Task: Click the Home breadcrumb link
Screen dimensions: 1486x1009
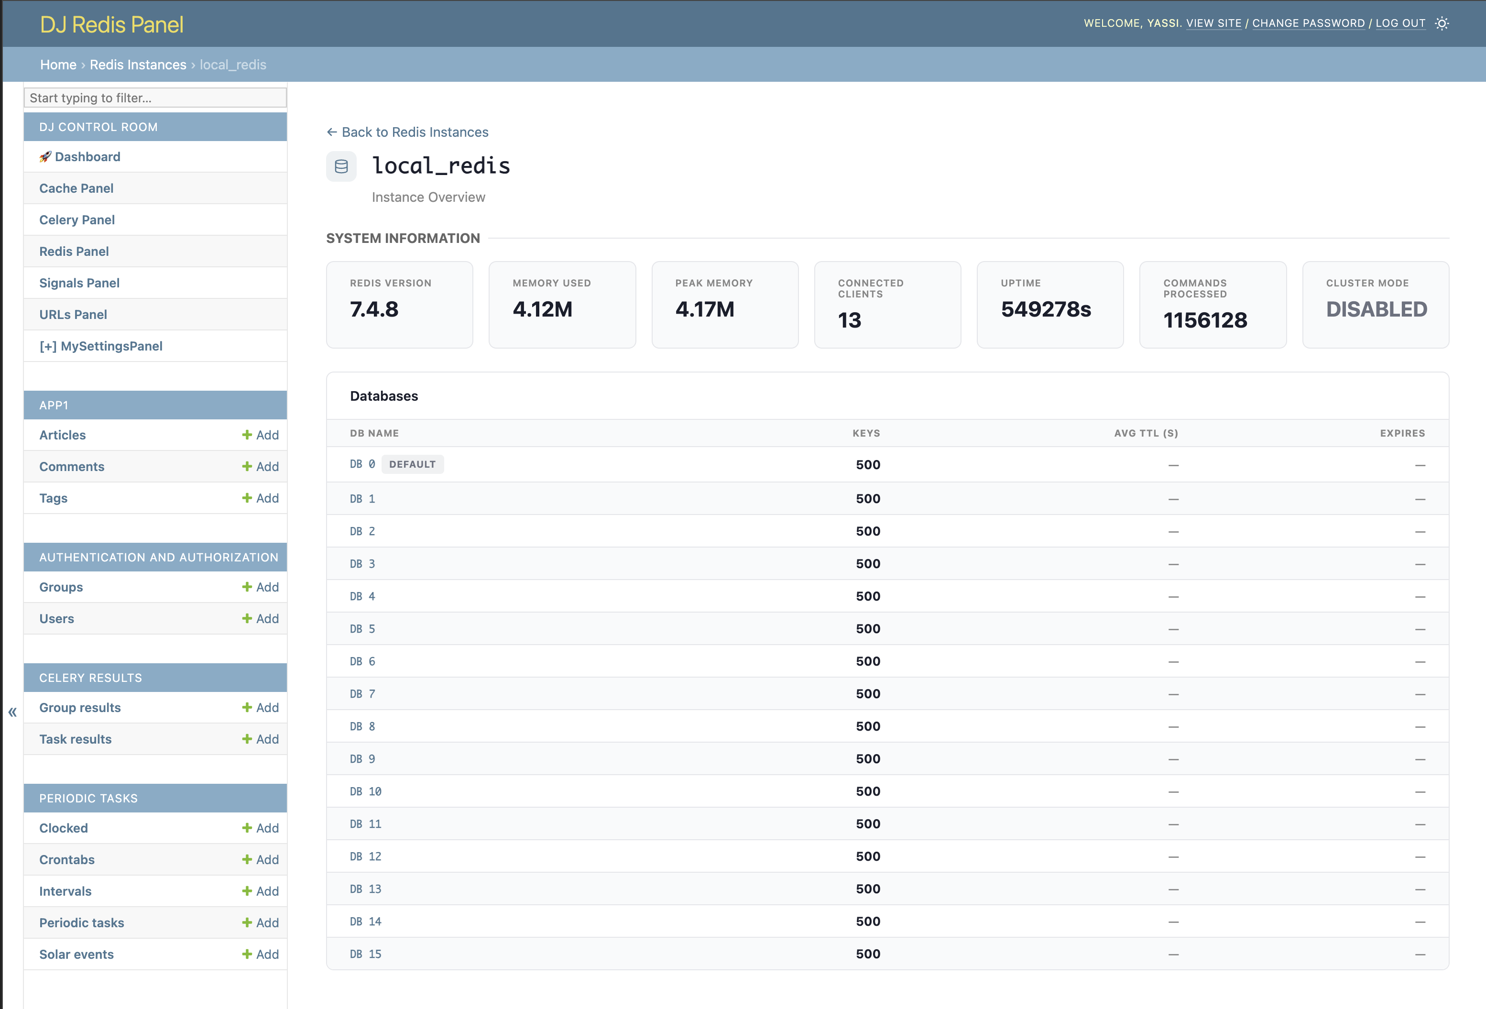Action: coord(58,65)
